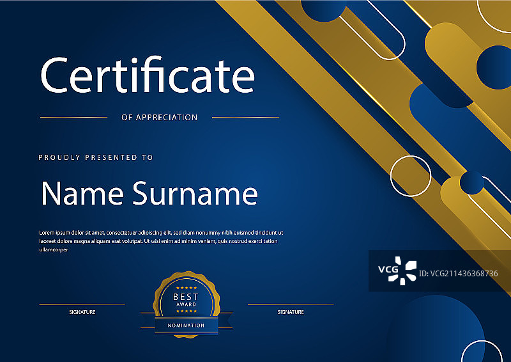Screen dimensions: 511x362
Task: Click the Lorem ipsum description paragraph
Action: pyautogui.click(x=161, y=241)
